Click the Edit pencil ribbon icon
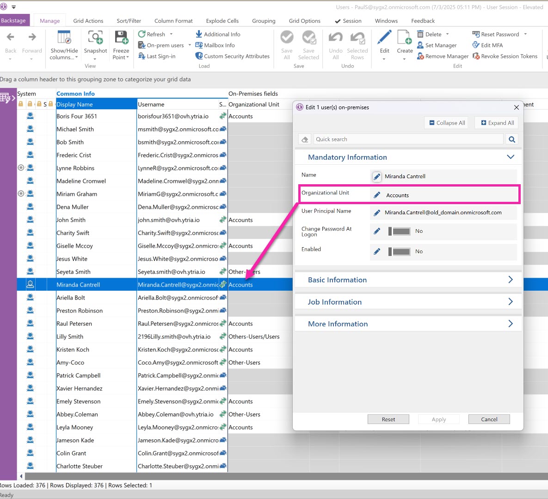 [384, 38]
